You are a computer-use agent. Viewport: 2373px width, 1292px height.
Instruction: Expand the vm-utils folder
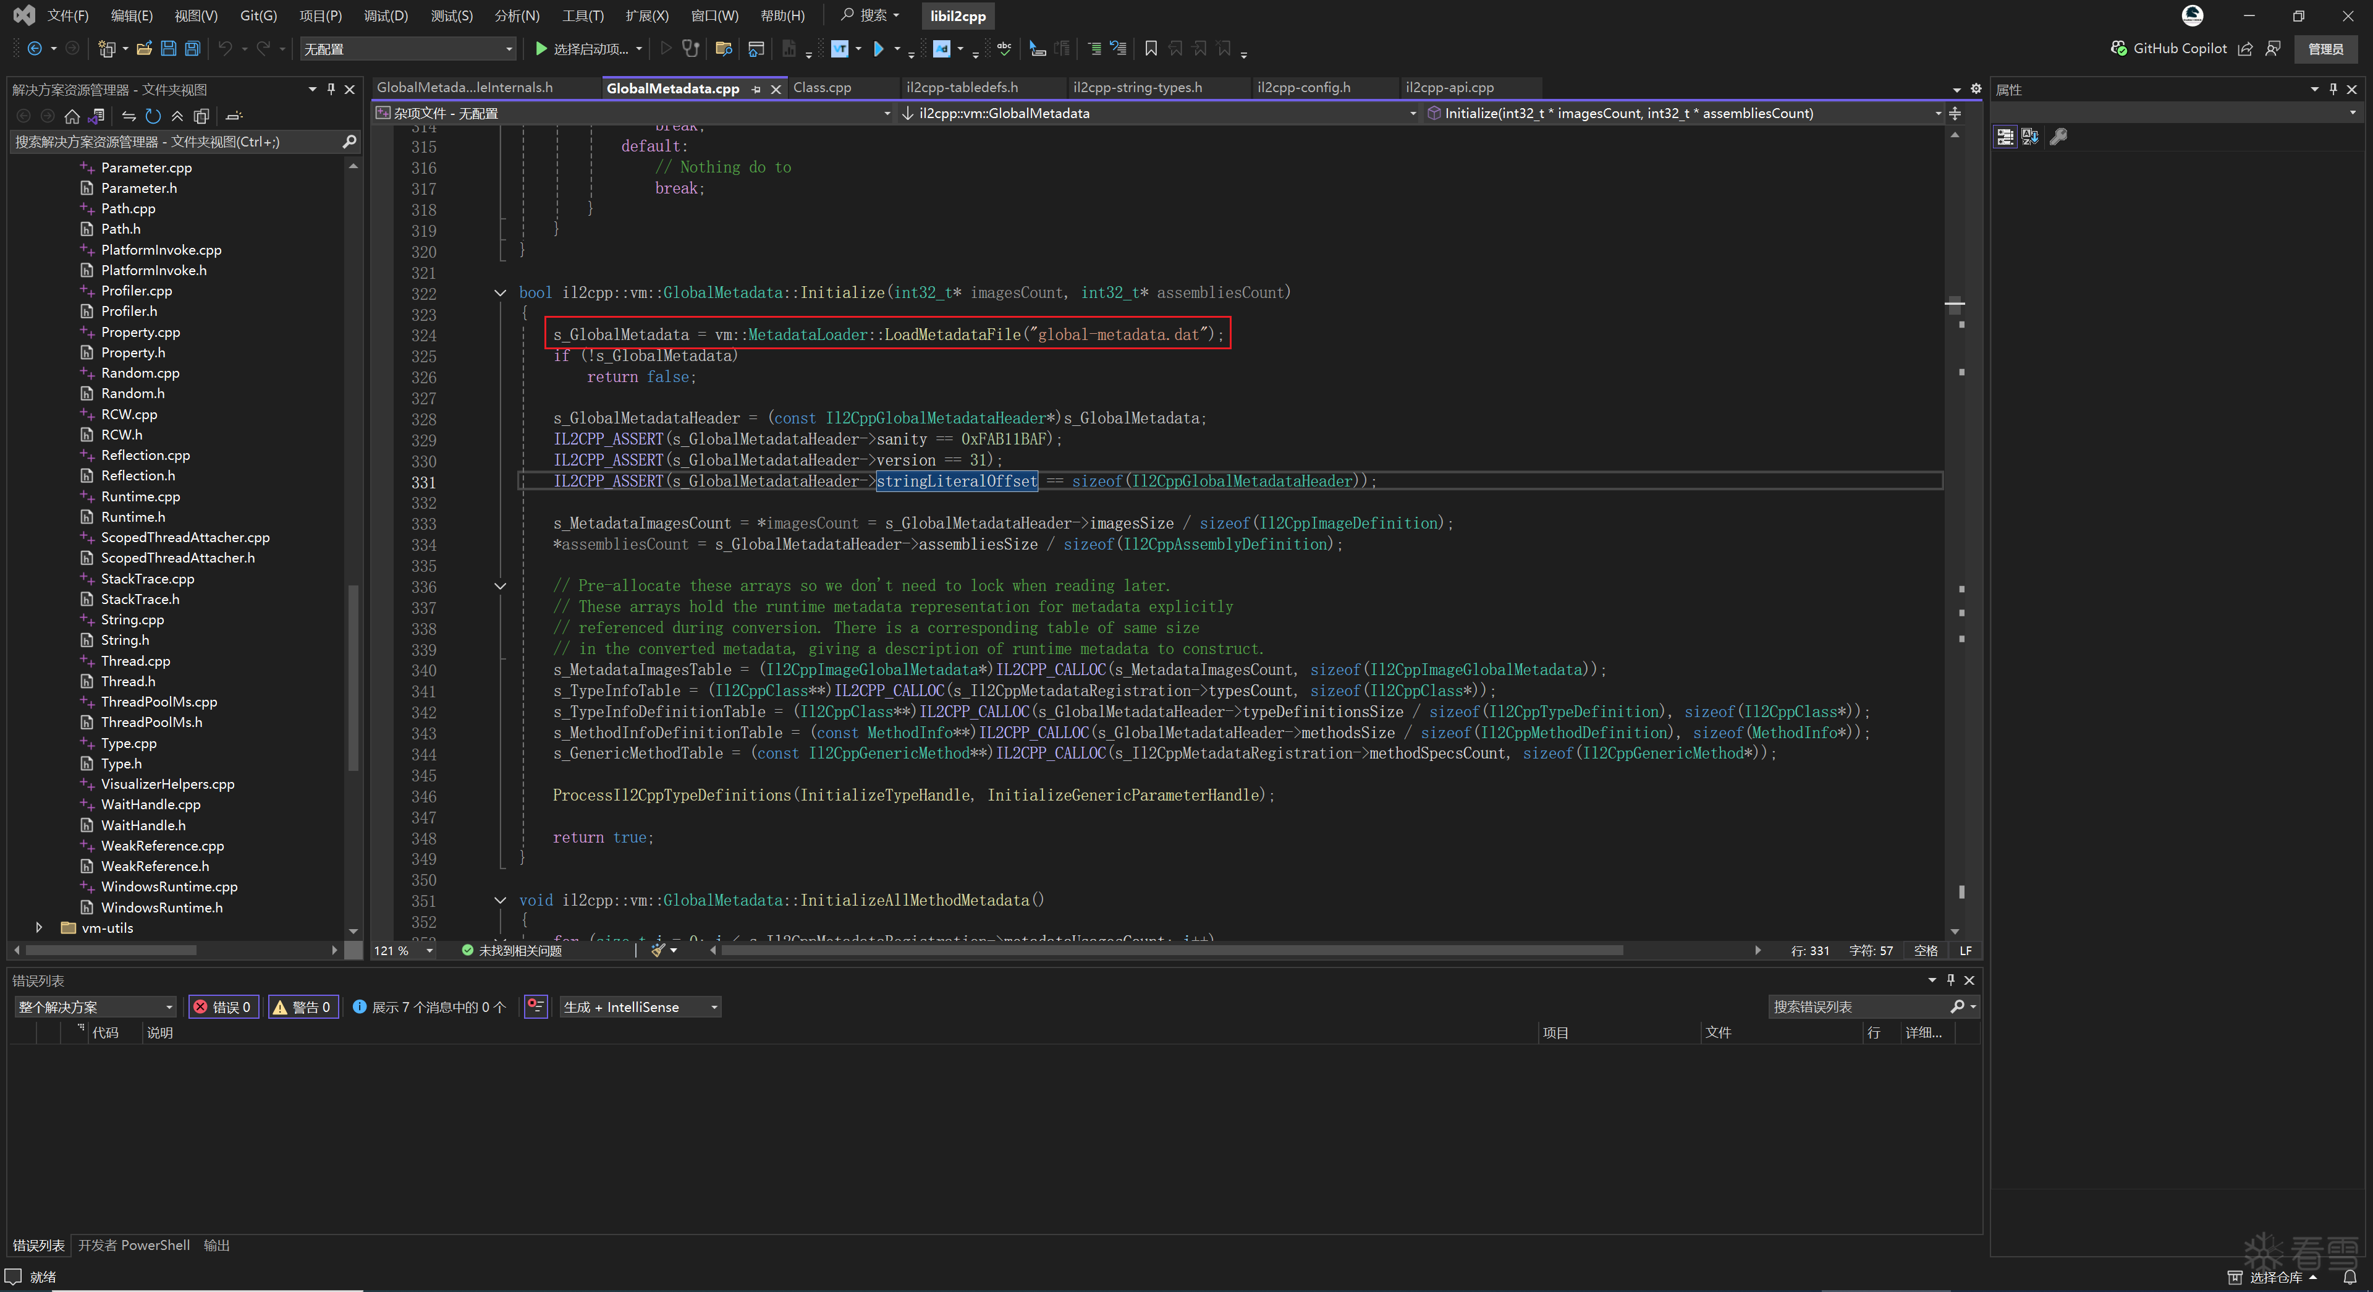pos(39,928)
